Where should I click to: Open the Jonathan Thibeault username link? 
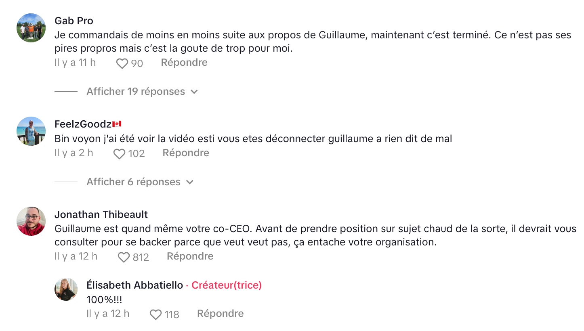coord(101,214)
